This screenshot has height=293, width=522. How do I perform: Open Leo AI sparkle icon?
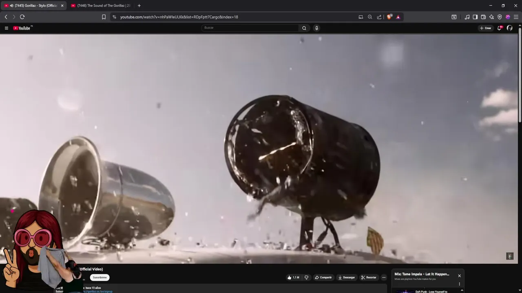[491, 17]
